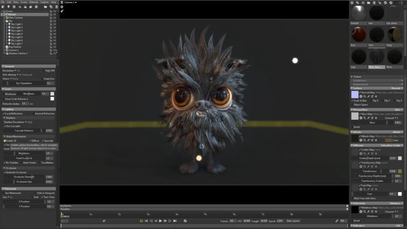This screenshot has width=407, height=229.
Task: Open the File menu
Action: (3, 2)
